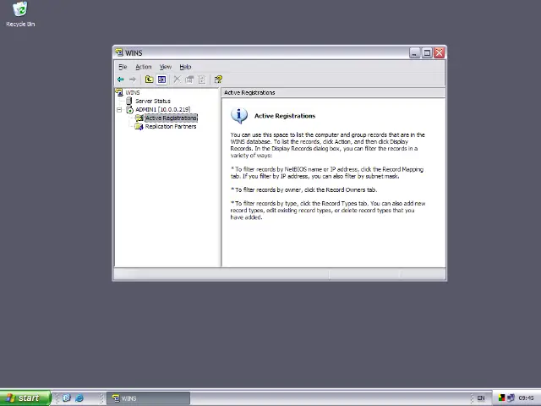Click the blue info bubble icon
541x406 pixels.
tap(239, 116)
